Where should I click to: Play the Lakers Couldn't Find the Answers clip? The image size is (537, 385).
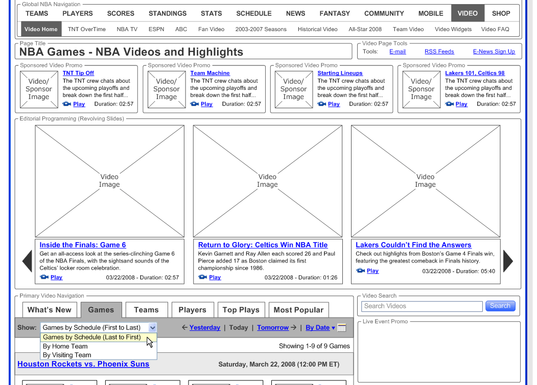[372, 271]
